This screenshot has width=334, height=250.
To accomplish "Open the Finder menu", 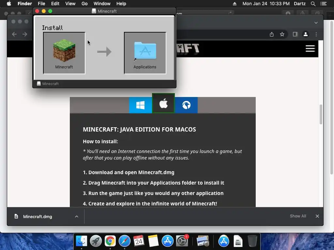I will click(25, 4).
